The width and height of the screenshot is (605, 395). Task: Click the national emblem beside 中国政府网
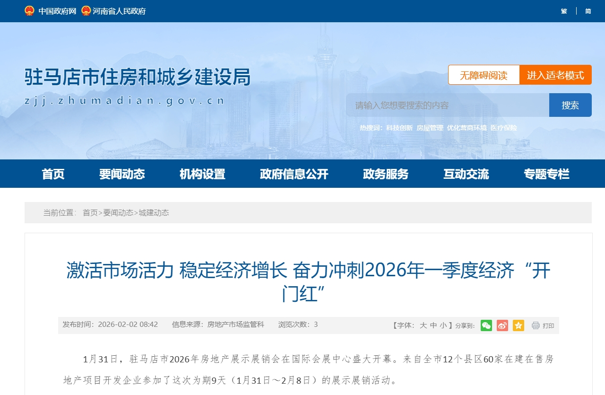30,11
